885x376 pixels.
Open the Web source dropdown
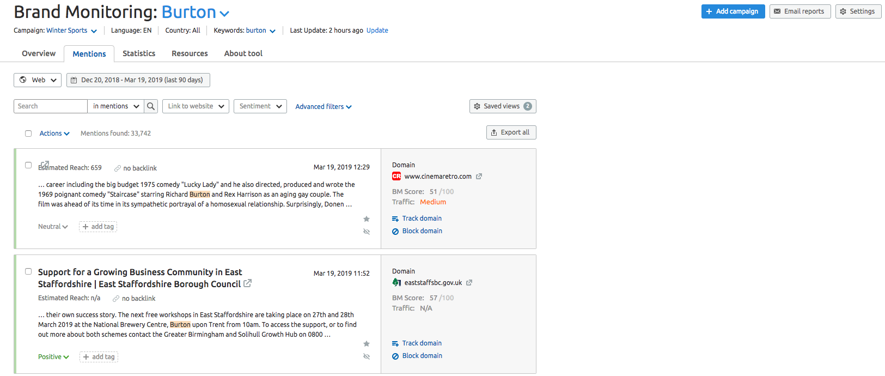38,80
